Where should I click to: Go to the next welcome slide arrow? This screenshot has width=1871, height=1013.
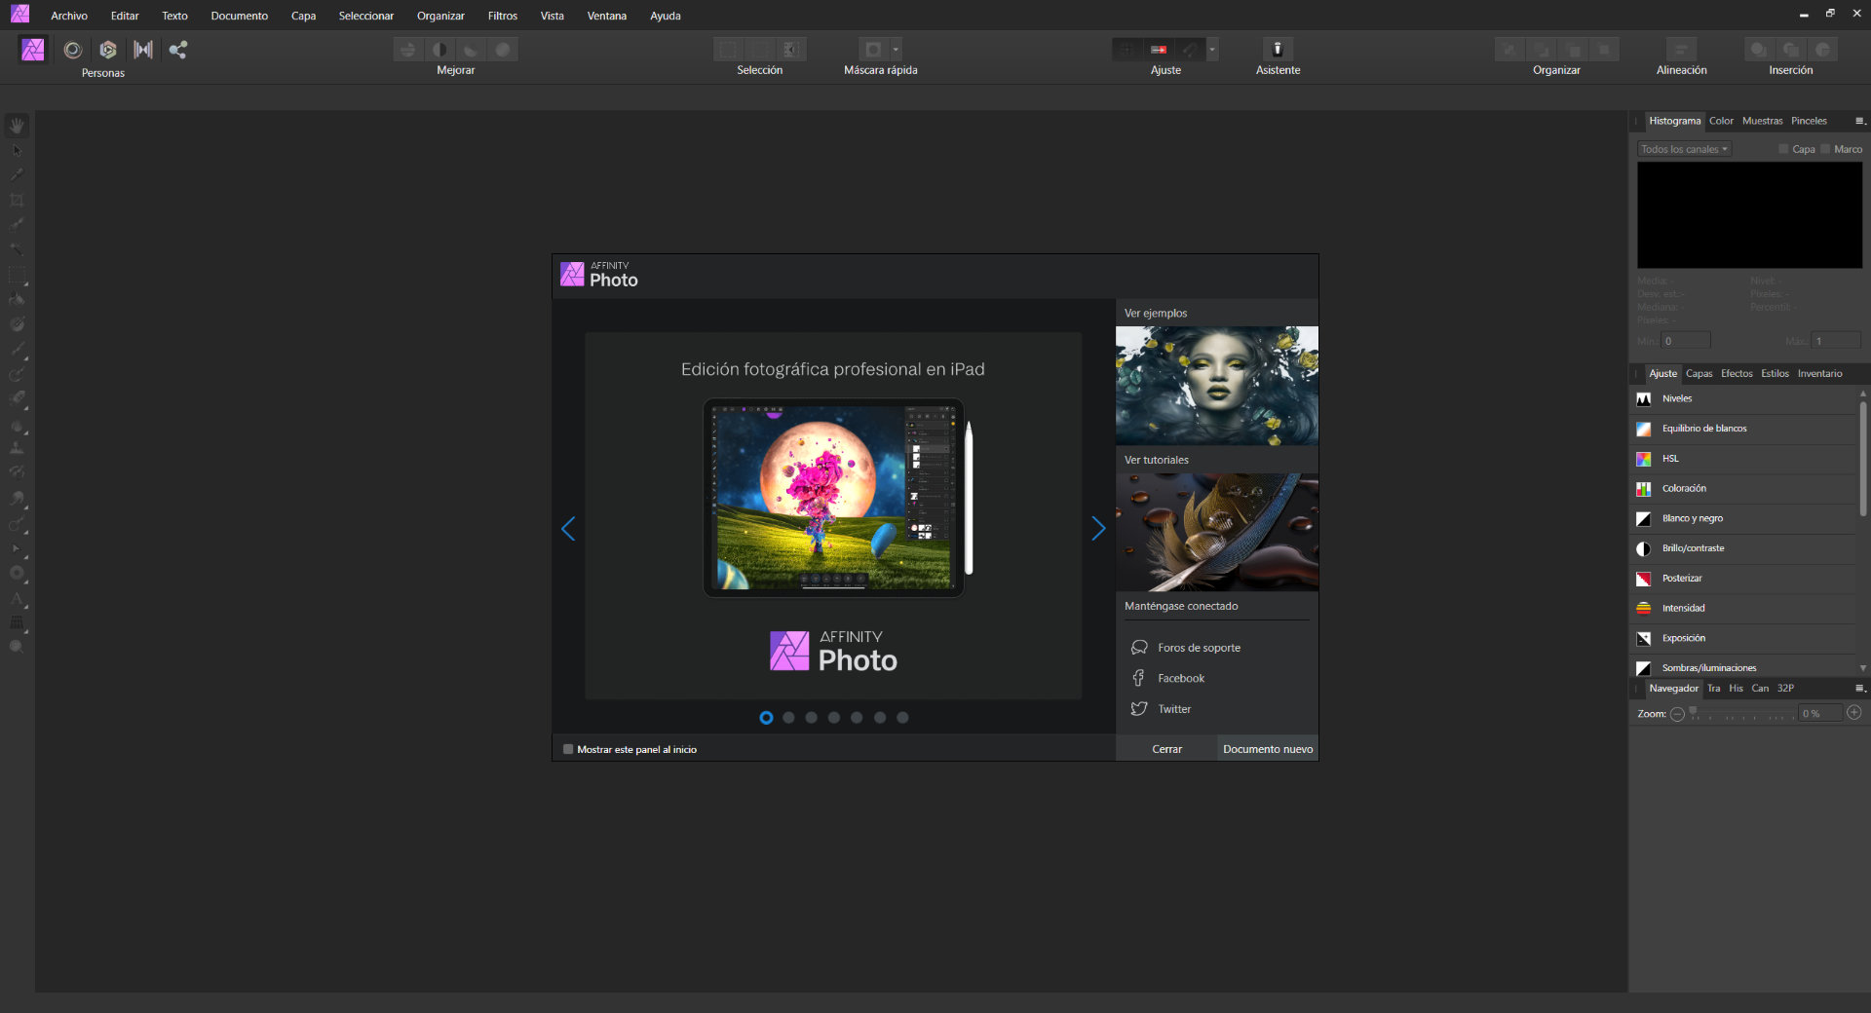1098,529
